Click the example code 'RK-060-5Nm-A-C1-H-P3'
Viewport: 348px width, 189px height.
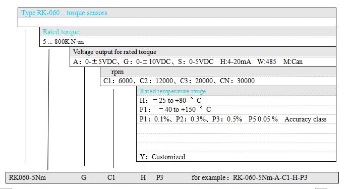point(270,177)
